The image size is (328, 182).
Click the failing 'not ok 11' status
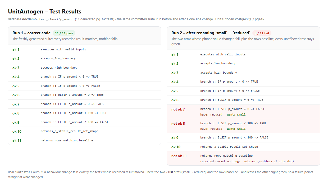tap(179, 156)
